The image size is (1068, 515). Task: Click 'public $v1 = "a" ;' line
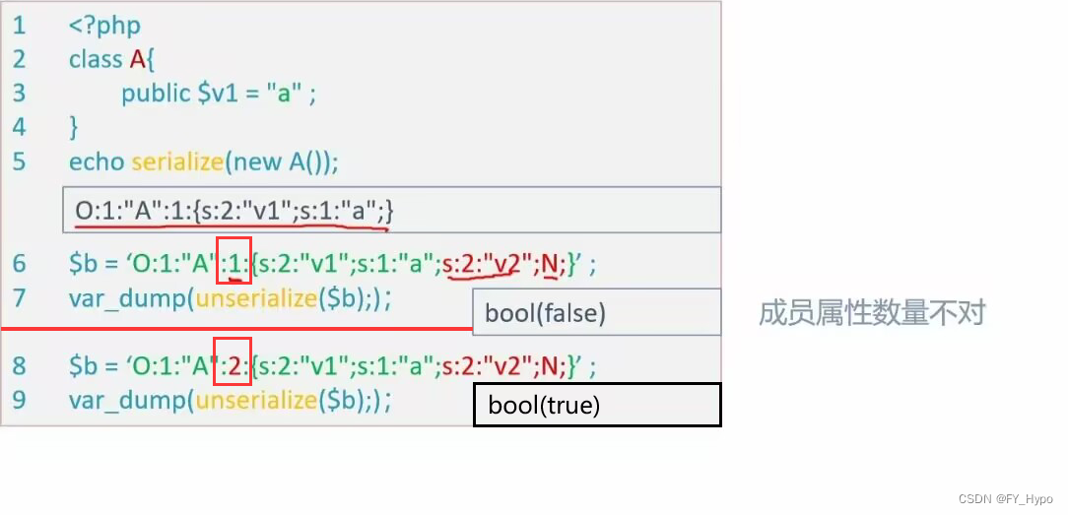click(219, 94)
